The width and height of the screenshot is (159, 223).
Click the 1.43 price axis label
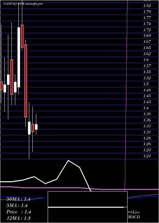[x=147, y=102]
